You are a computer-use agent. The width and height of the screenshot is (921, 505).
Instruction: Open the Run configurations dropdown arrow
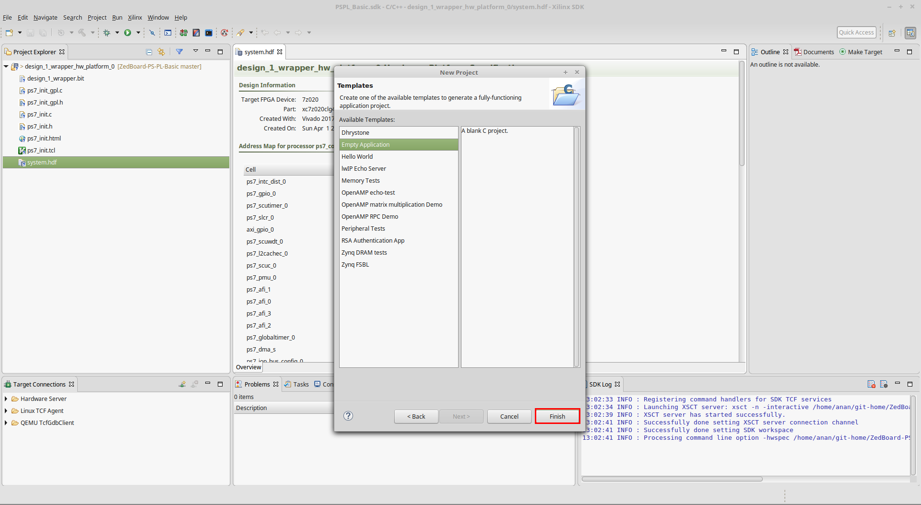click(138, 33)
